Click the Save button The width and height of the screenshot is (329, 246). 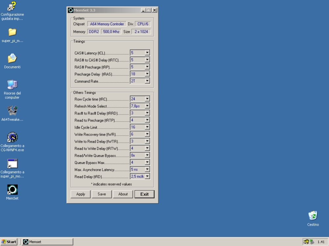pos(102,194)
